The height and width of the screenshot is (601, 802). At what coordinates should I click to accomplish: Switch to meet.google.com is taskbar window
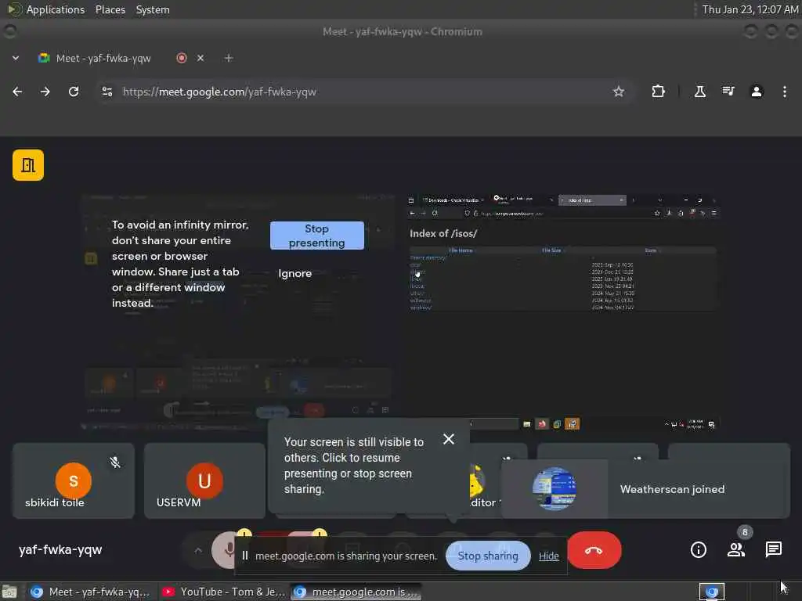[356, 592]
